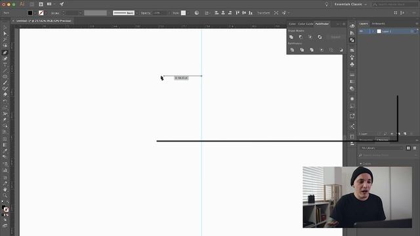Select the Direct Selection tool
This screenshot has width=420, height=236.
(5, 33)
